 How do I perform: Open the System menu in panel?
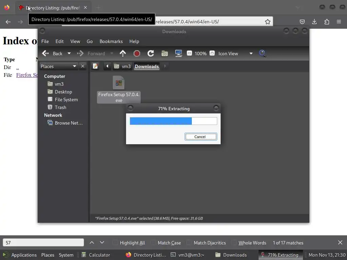[x=66, y=255]
